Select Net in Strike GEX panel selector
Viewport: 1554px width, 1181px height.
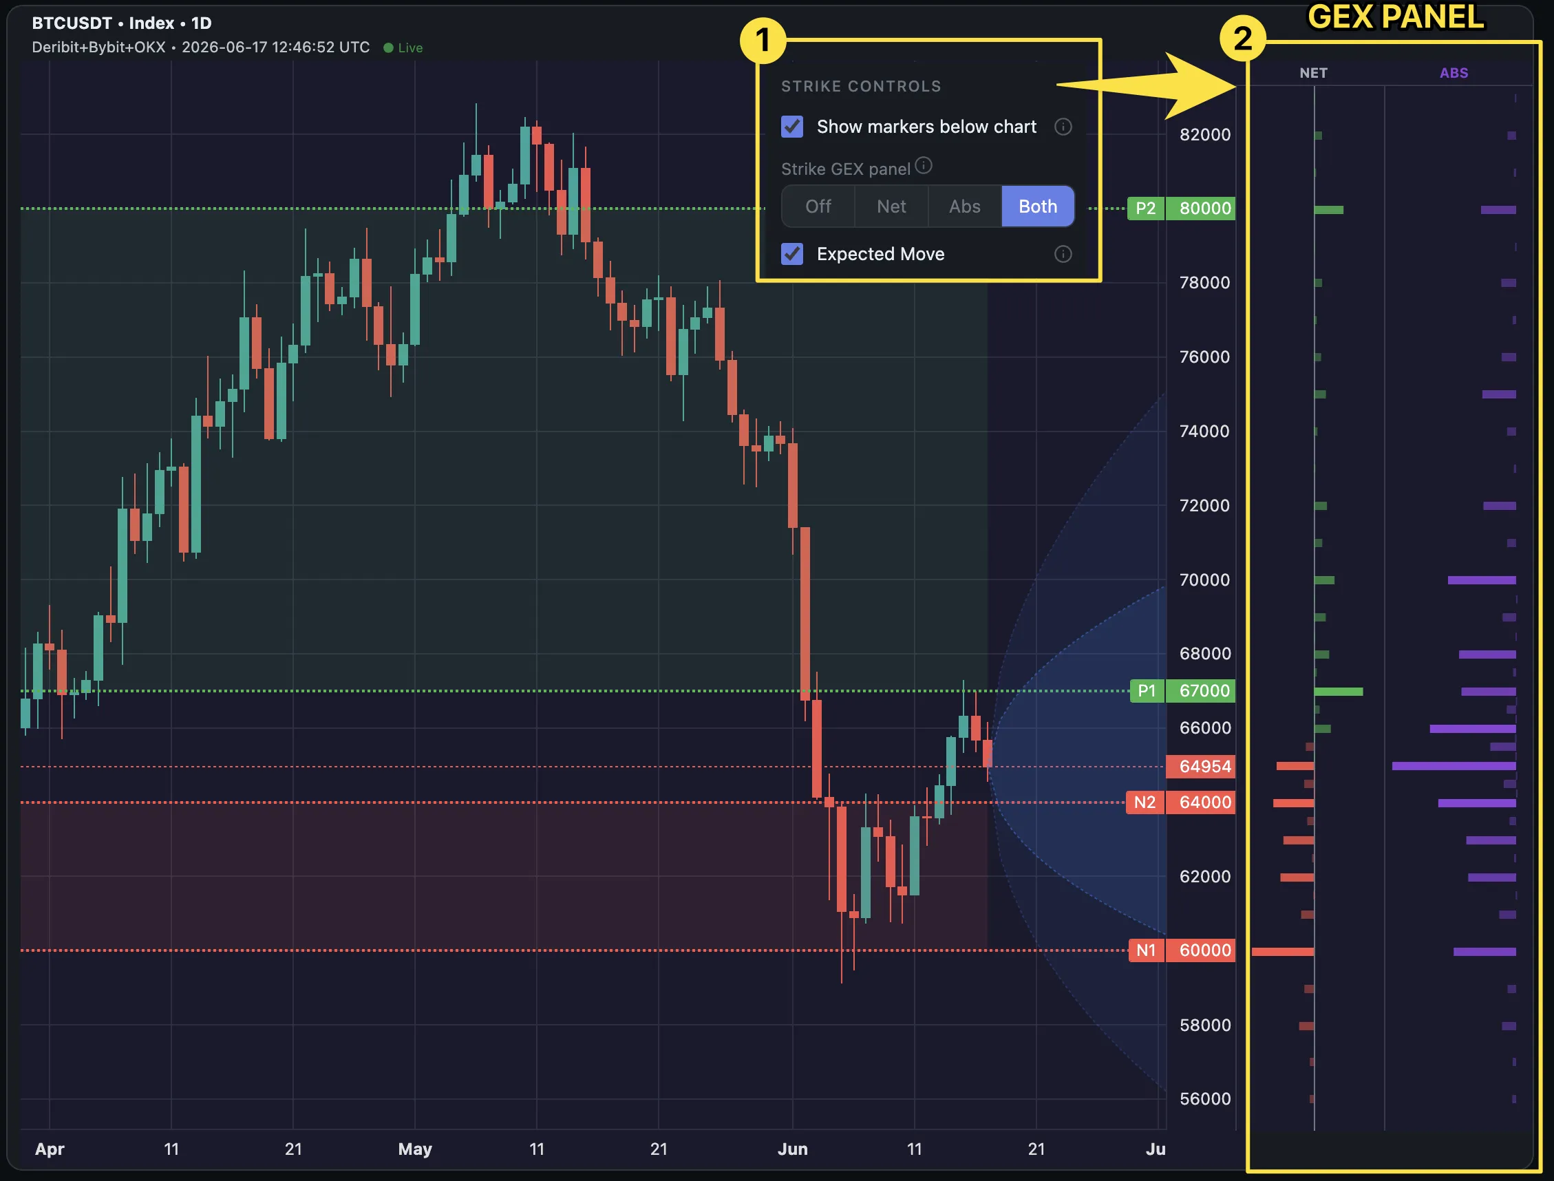[891, 206]
